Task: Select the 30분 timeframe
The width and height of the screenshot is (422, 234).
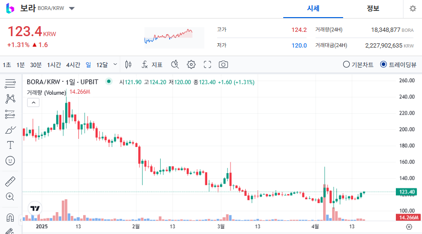Action: point(36,65)
